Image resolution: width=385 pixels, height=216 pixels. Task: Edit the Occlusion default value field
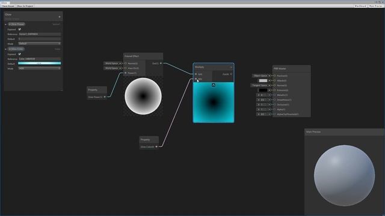[263, 104]
